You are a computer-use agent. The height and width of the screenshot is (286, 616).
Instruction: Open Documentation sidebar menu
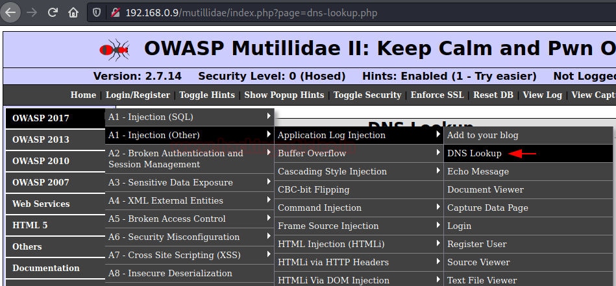[55, 268]
